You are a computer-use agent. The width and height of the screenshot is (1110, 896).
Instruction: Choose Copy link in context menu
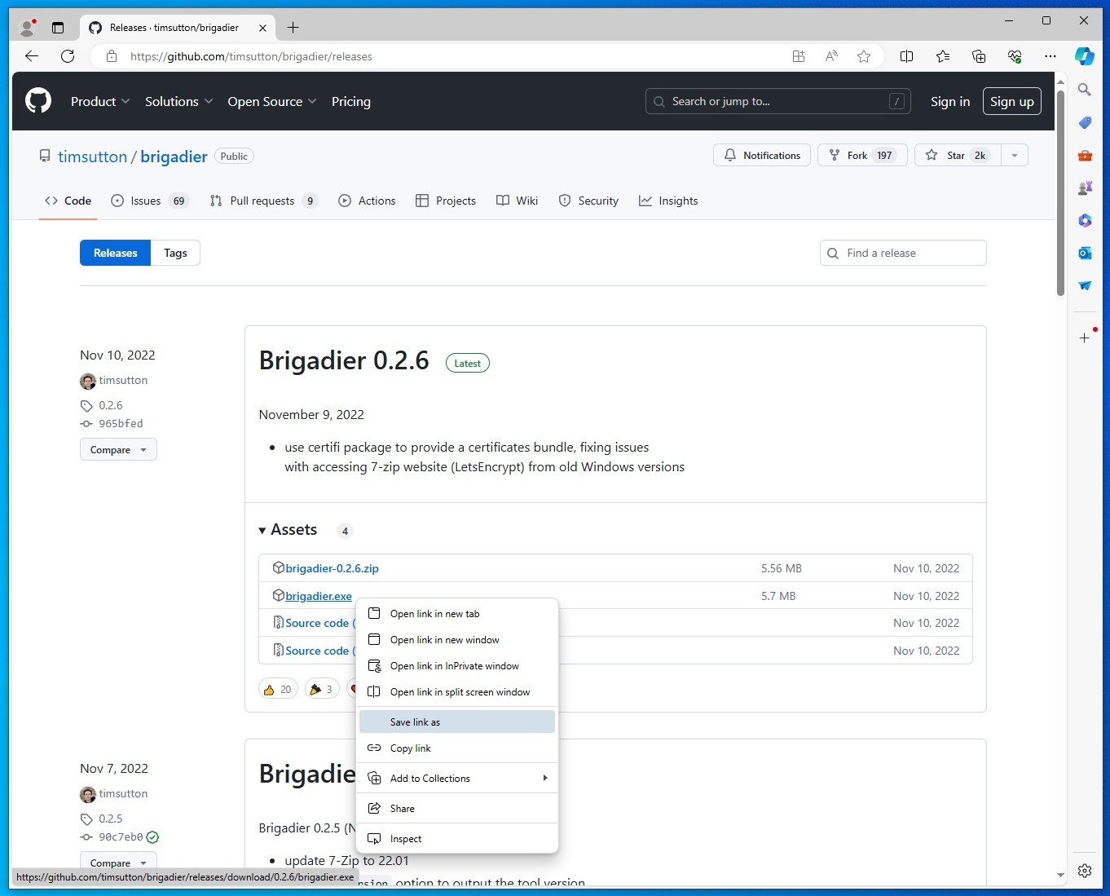click(x=457, y=748)
